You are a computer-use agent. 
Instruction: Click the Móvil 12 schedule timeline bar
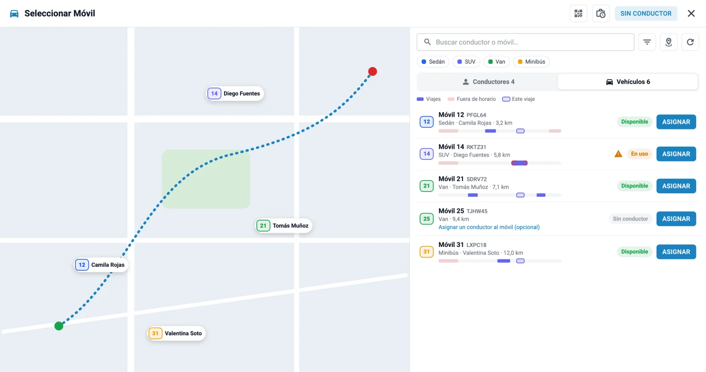pyautogui.click(x=500, y=131)
